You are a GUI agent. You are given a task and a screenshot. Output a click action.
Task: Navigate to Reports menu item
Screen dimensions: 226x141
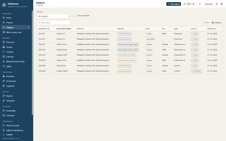(16, 96)
